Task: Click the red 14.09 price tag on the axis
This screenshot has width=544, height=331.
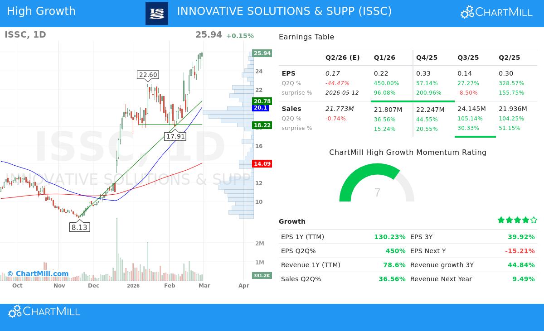Action: coord(262,164)
